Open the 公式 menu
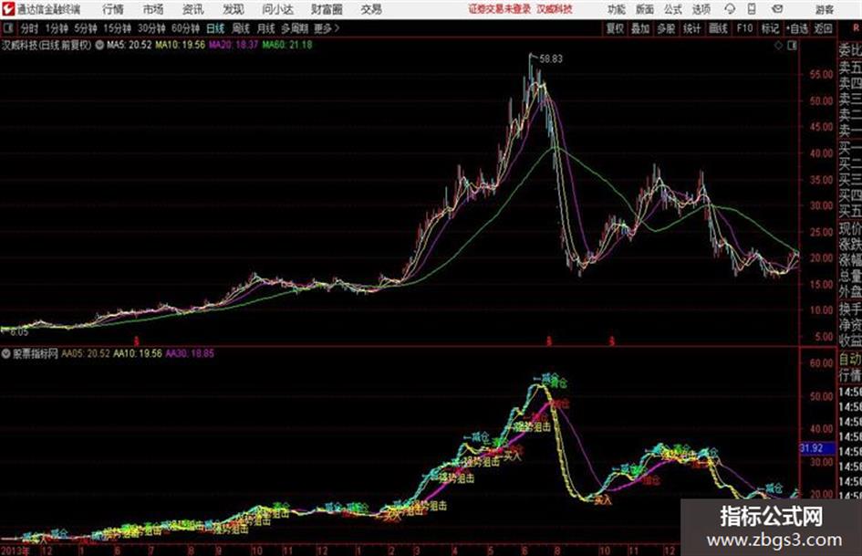The image size is (862, 556). click(673, 9)
